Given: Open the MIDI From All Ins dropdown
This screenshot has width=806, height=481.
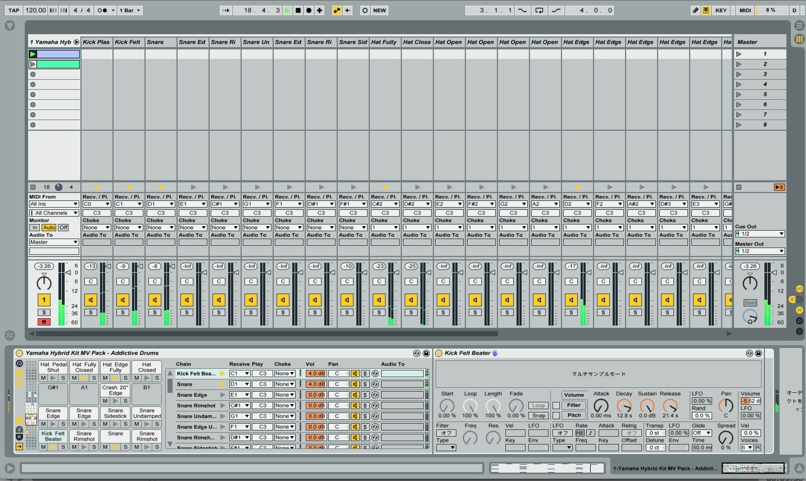Looking at the screenshot, I should [x=54, y=204].
